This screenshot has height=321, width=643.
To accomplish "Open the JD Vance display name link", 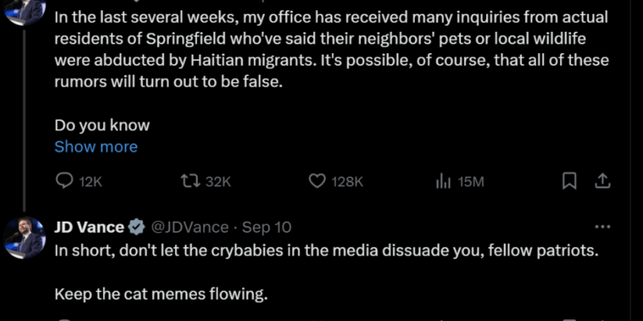I will point(89,227).
